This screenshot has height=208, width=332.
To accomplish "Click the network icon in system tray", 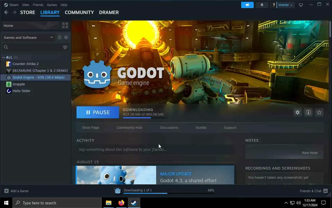I will click(292, 203).
